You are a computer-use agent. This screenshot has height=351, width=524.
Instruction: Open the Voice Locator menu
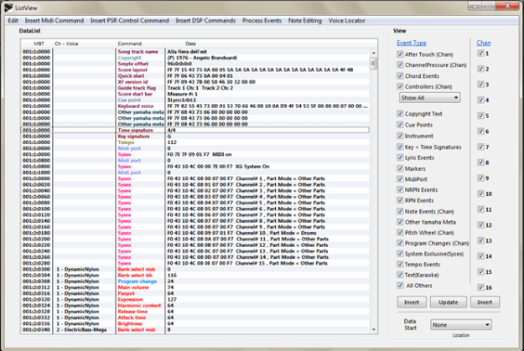point(346,19)
